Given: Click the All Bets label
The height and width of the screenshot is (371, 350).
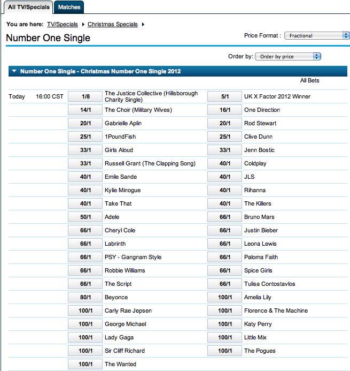Looking at the screenshot, I should click(309, 80).
